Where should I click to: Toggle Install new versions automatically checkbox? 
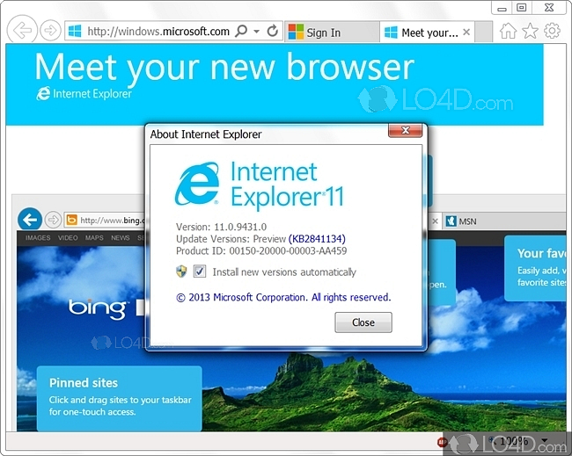200,271
